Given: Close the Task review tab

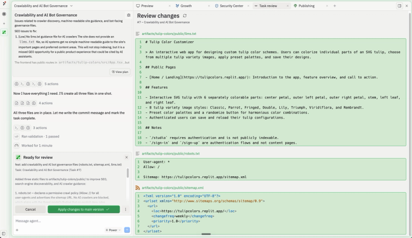Looking at the screenshot, I should [287, 6].
